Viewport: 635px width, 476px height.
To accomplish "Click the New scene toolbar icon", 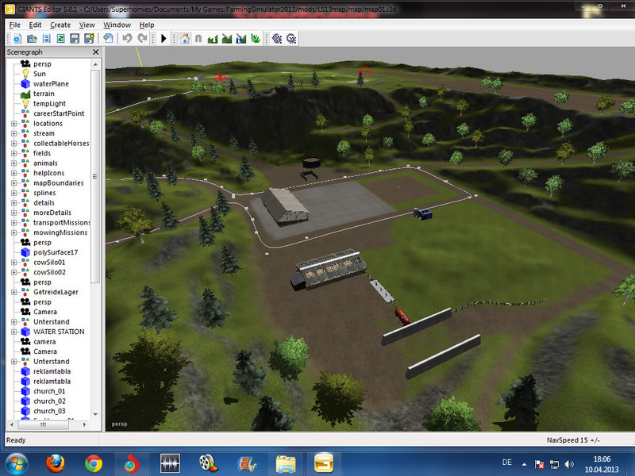I will tap(17, 39).
